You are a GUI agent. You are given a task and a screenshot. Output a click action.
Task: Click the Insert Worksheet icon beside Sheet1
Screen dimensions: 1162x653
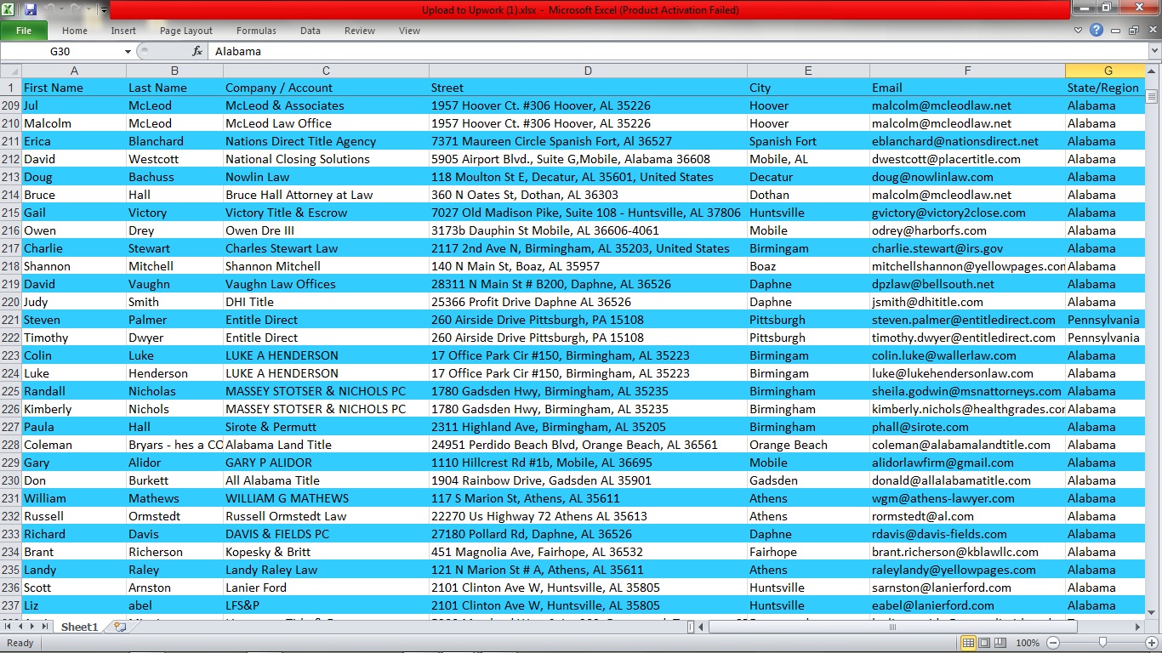(120, 627)
